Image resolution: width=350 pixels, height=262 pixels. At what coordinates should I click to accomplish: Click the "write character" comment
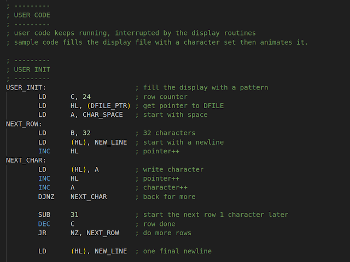pyautogui.click(x=173, y=169)
